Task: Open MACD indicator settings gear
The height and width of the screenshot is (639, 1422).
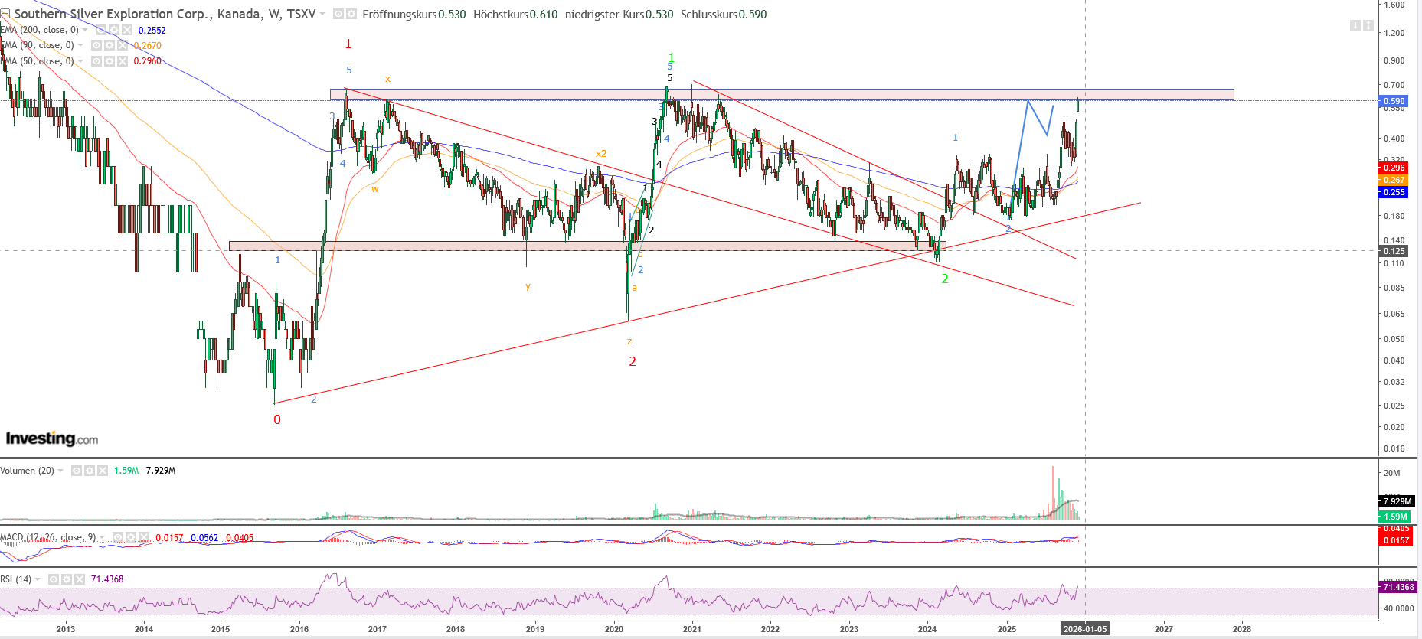Action: (x=130, y=537)
